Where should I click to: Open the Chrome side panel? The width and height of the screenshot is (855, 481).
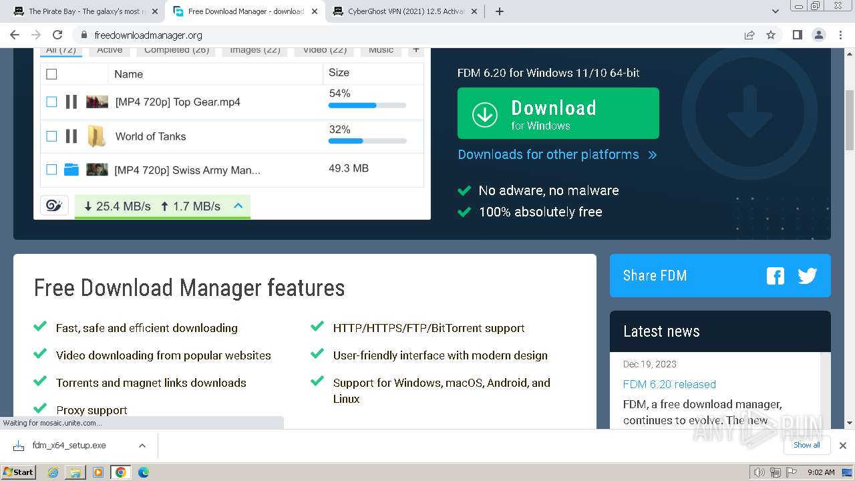coord(797,35)
